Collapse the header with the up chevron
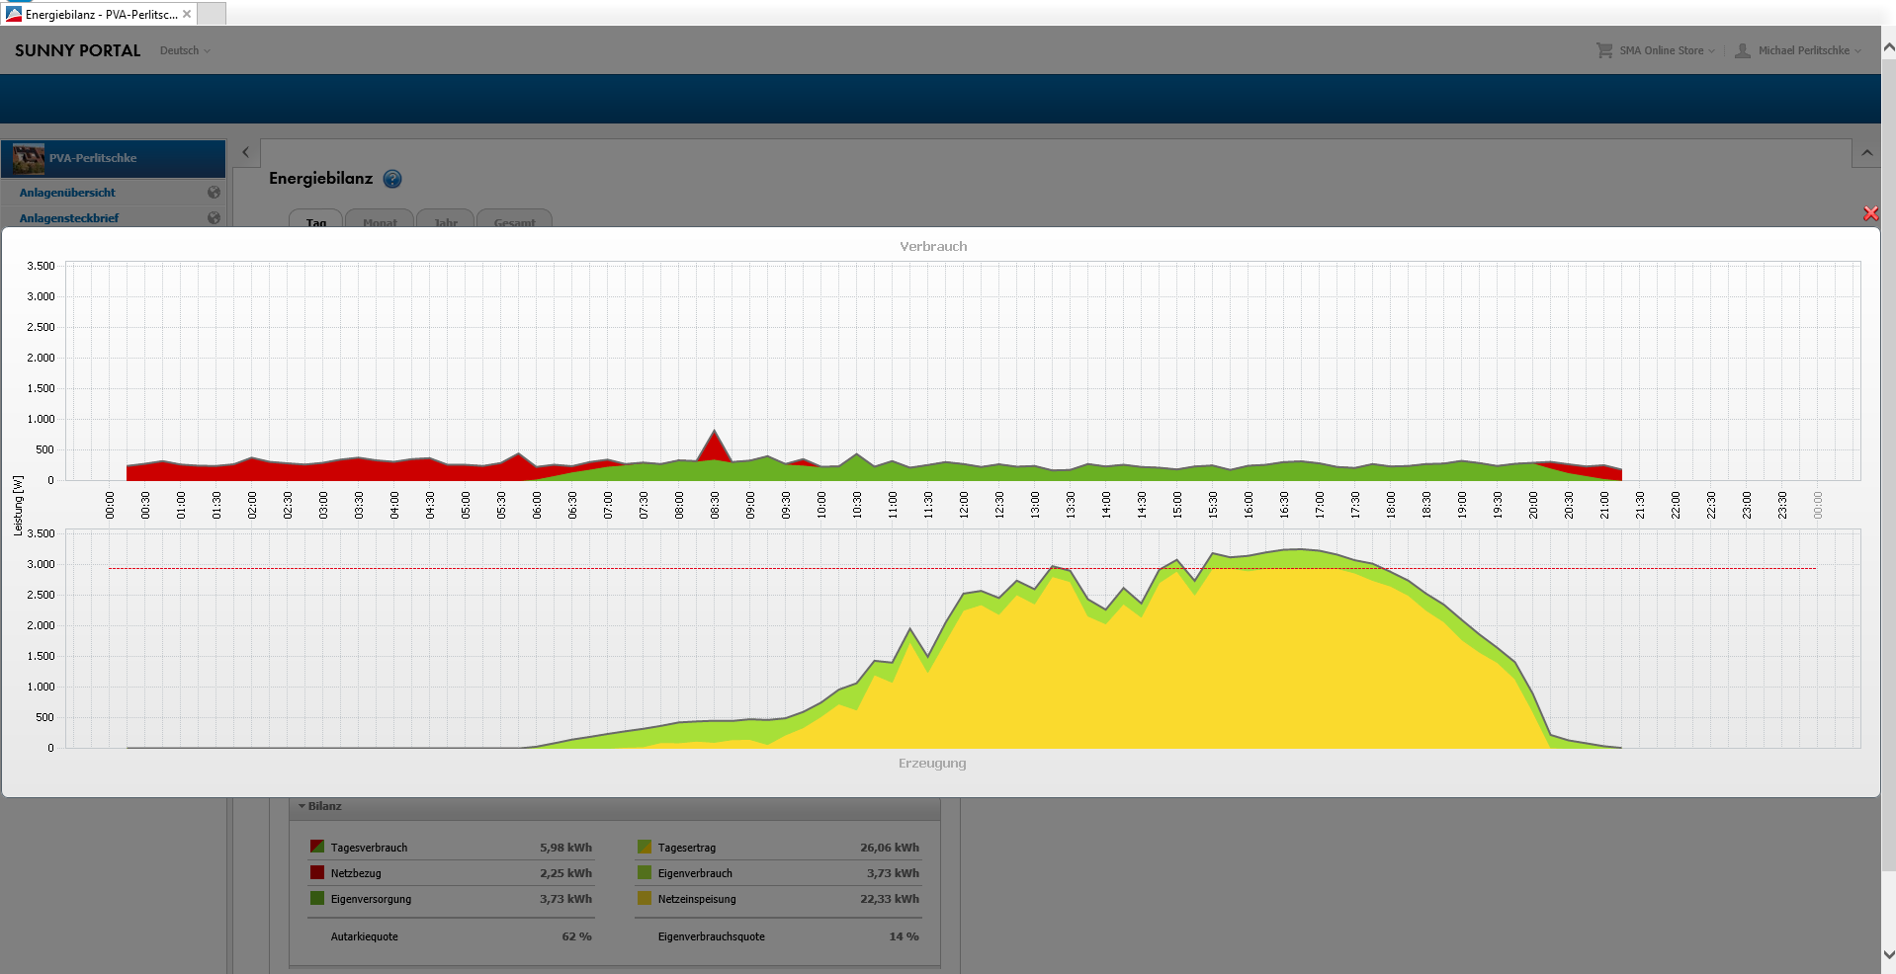 tap(1866, 153)
